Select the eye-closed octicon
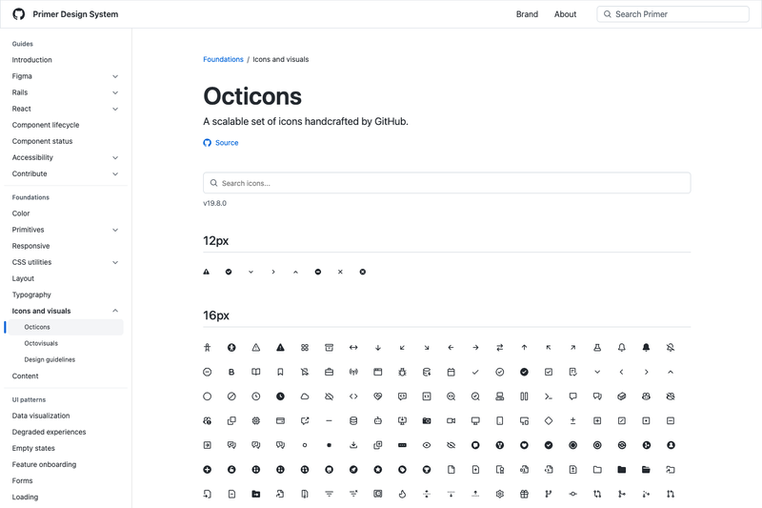This screenshot has height=508, width=762. point(451,445)
